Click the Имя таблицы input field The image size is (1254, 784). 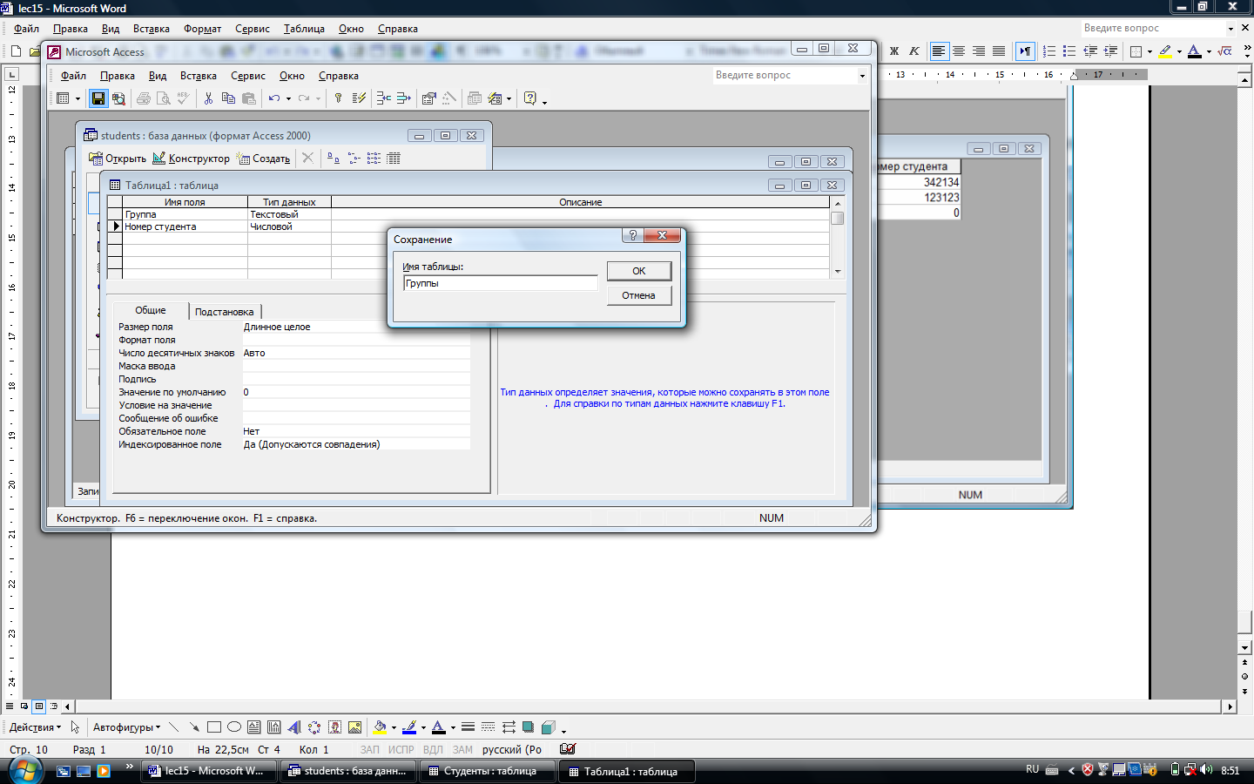pos(501,283)
